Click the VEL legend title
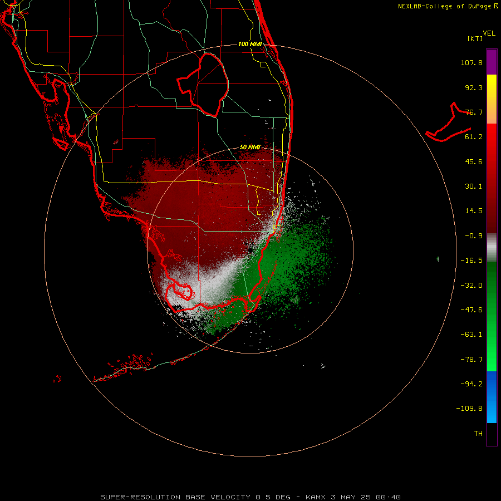Image resolution: width=501 pixels, height=501 pixels. pos(489,33)
